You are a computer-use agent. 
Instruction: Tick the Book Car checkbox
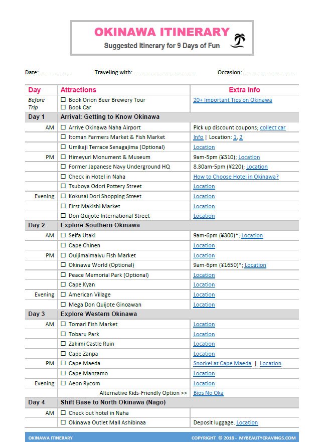point(63,107)
